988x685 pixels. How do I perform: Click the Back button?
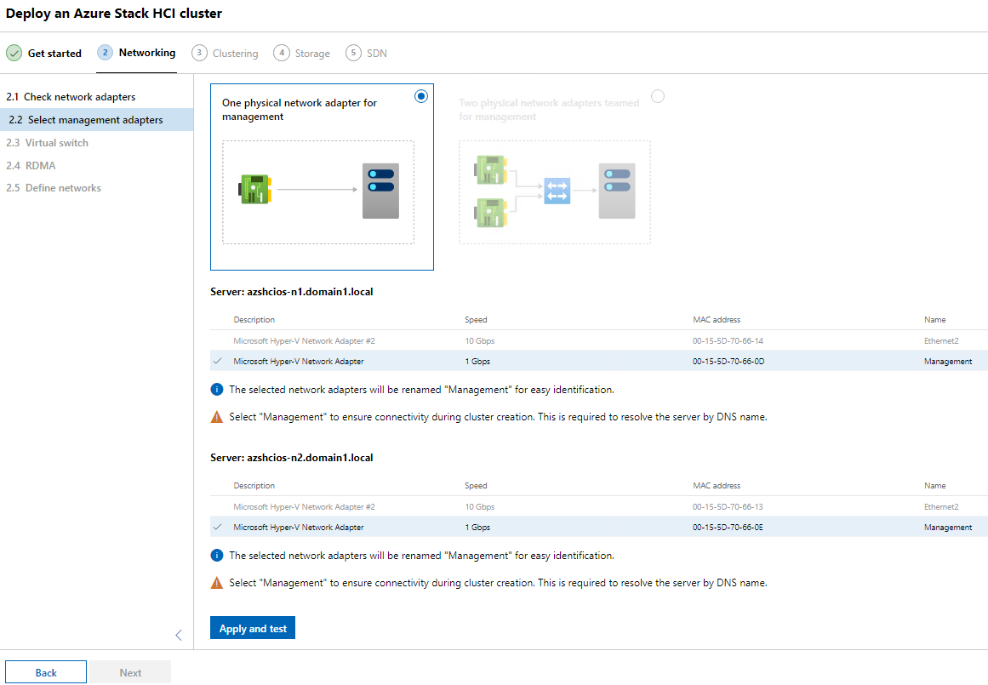point(45,671)
